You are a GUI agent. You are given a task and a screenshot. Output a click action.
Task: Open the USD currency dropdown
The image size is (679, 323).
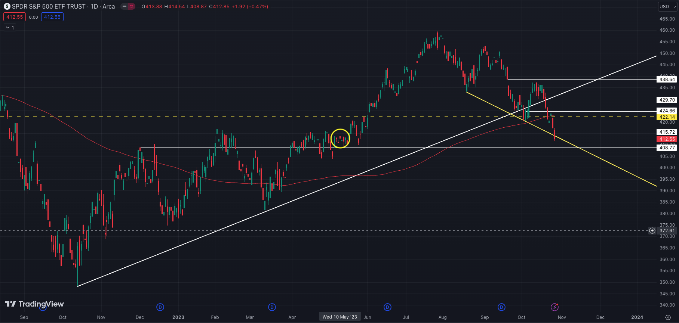click(668, 6)
